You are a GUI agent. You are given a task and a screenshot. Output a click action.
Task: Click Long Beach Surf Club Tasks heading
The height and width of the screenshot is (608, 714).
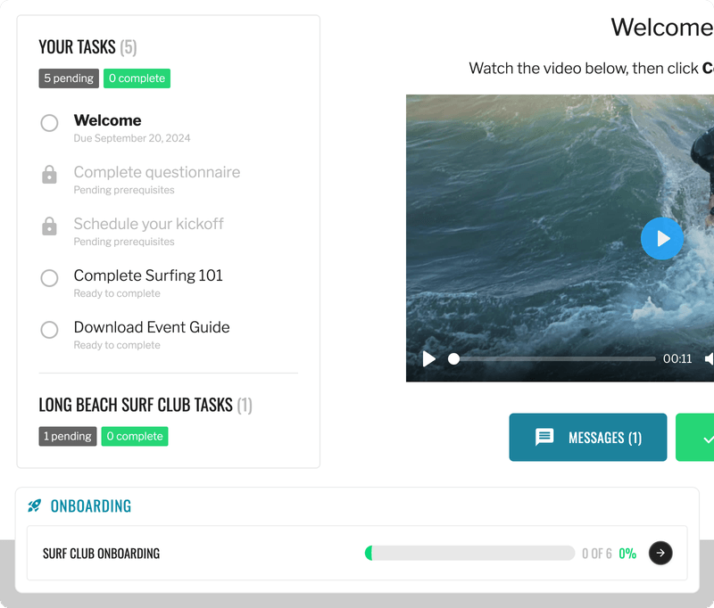(x=145, y=405)
